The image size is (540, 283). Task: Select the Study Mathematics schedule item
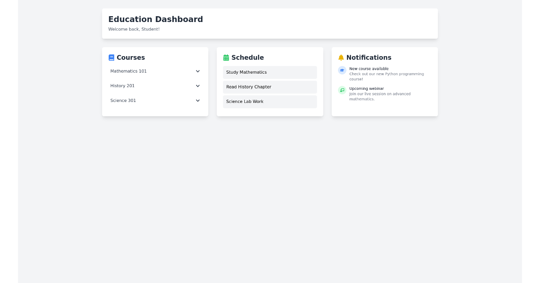[x=270, y=72]
